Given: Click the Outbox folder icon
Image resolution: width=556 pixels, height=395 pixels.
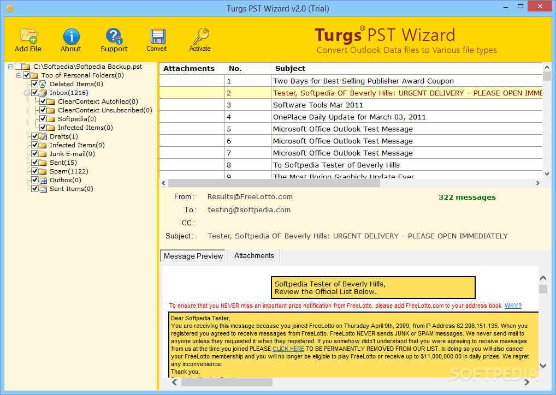Looking at the screenshot, I should coord(43,180).
